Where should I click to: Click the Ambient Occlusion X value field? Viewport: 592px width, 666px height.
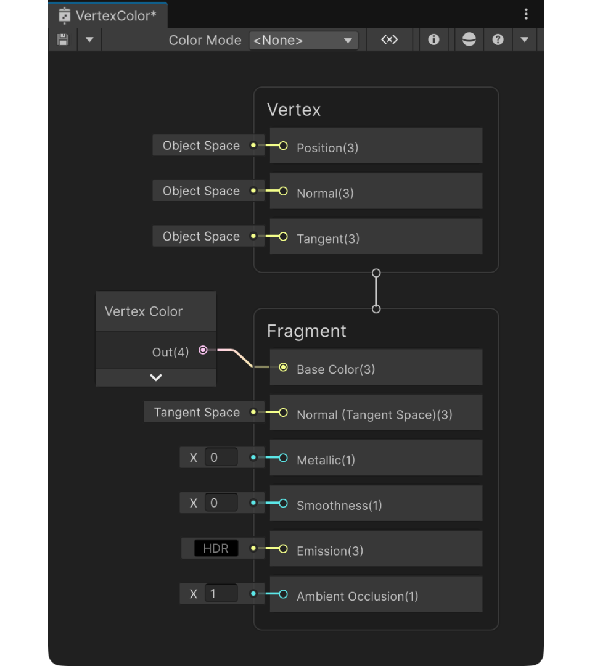point(221,594)
